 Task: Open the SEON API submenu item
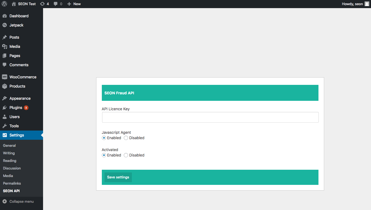[11, 191]
